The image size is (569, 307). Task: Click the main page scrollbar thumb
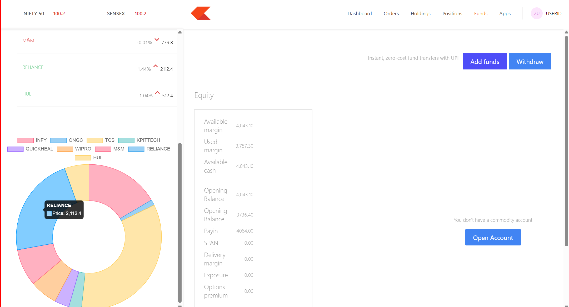pyautogui.click(x=566, y=141)
